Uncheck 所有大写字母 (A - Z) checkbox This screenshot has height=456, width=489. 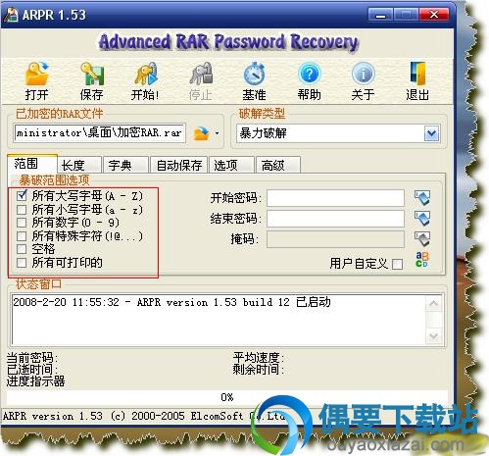click(22, 196)
